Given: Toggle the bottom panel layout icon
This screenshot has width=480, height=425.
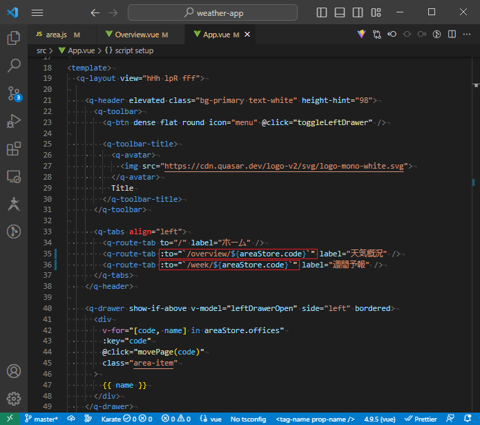Looking at the screenshot, I should 340,12.
